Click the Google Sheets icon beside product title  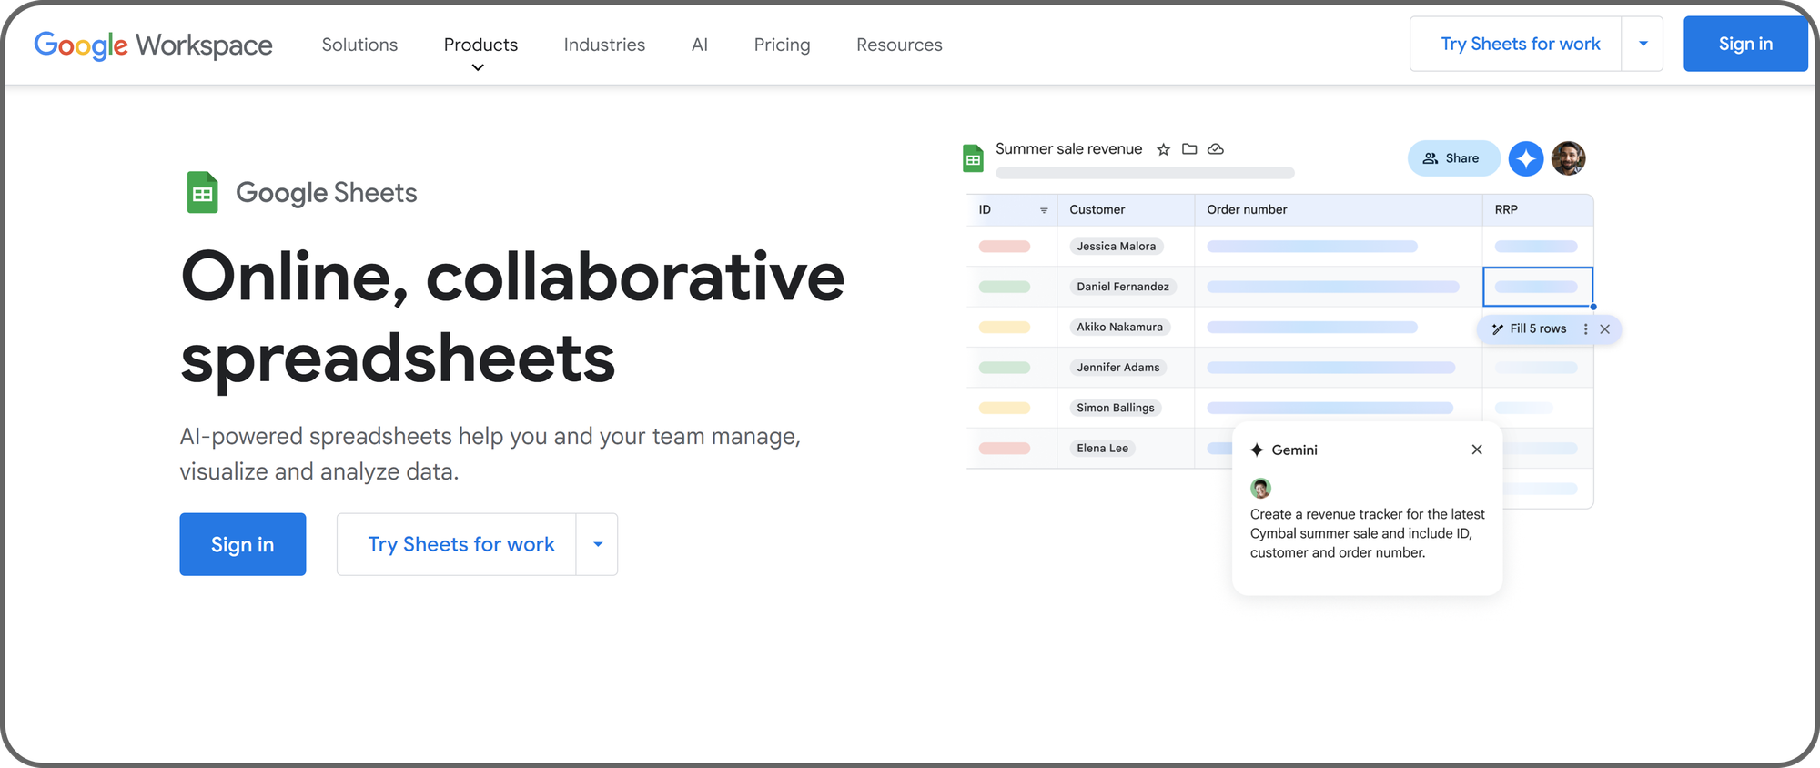coord(202,193)
